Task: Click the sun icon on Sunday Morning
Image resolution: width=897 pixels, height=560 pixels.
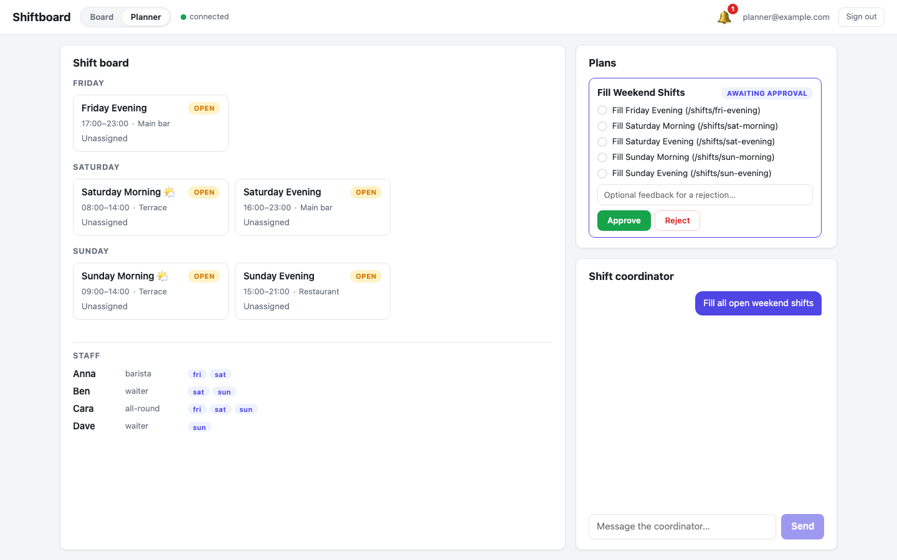Action: point(163,276)
